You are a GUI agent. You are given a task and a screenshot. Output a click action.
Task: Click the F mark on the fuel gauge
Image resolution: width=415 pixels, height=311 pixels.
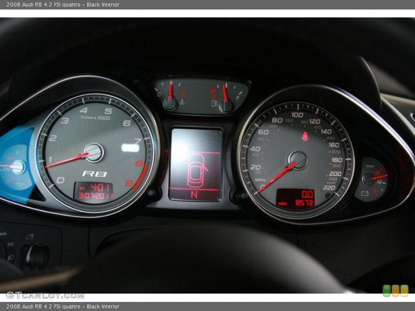(237, 98)
